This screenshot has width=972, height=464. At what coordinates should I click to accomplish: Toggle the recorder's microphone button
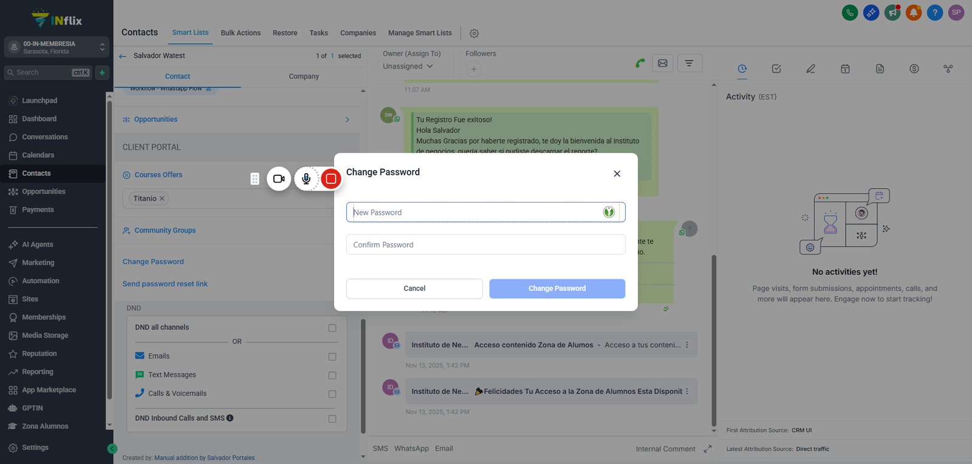[306, 179]
